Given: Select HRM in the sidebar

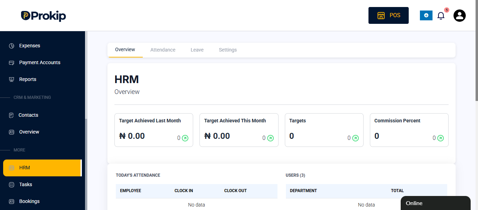Looking at the screenshot, I should [x=42, y=168].
